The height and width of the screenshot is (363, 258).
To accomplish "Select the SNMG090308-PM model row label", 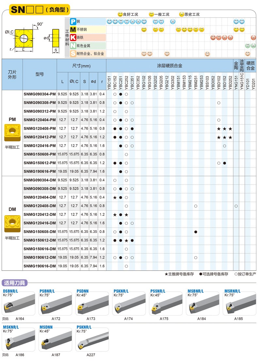I will pos(40,103).
